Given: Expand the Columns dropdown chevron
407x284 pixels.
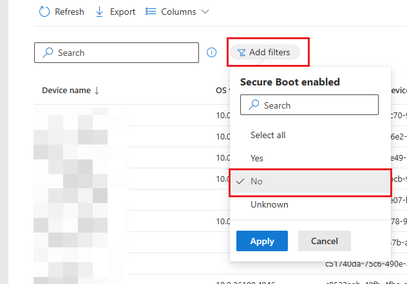Looking at the screenshot, I should [205, 12].
